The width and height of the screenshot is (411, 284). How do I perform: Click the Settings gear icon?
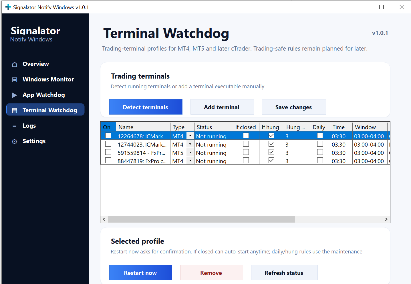15,141
